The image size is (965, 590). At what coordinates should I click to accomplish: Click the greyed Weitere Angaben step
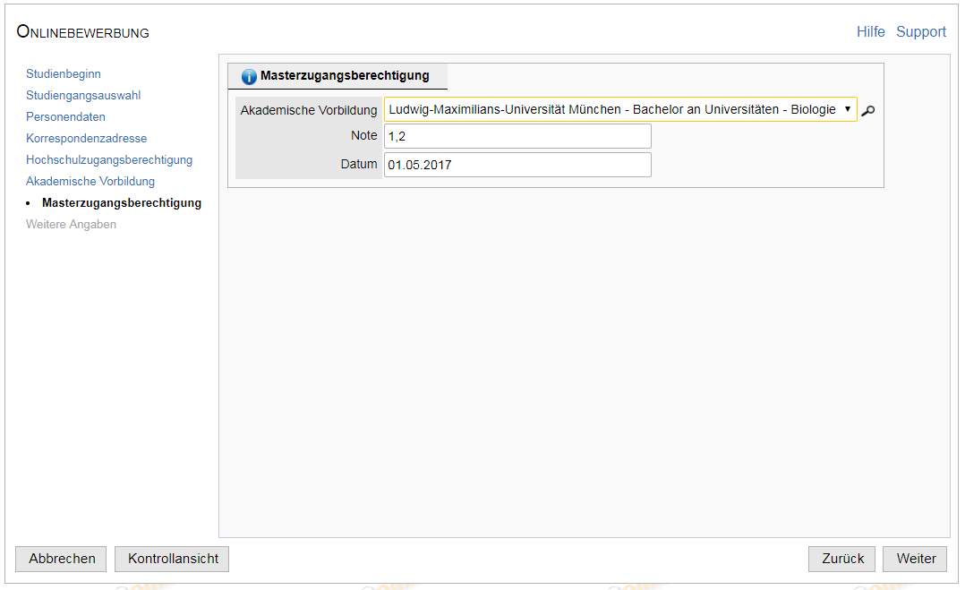pyautogui.click(x=71, y=225)
